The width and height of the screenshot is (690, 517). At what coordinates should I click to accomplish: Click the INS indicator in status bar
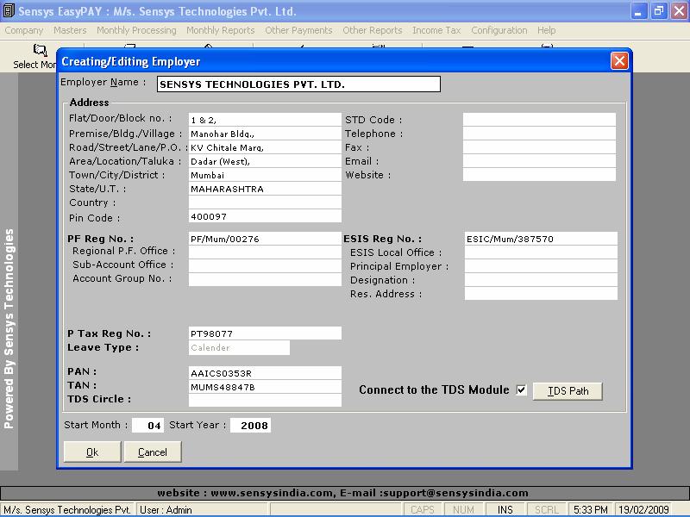pos(505,509)
